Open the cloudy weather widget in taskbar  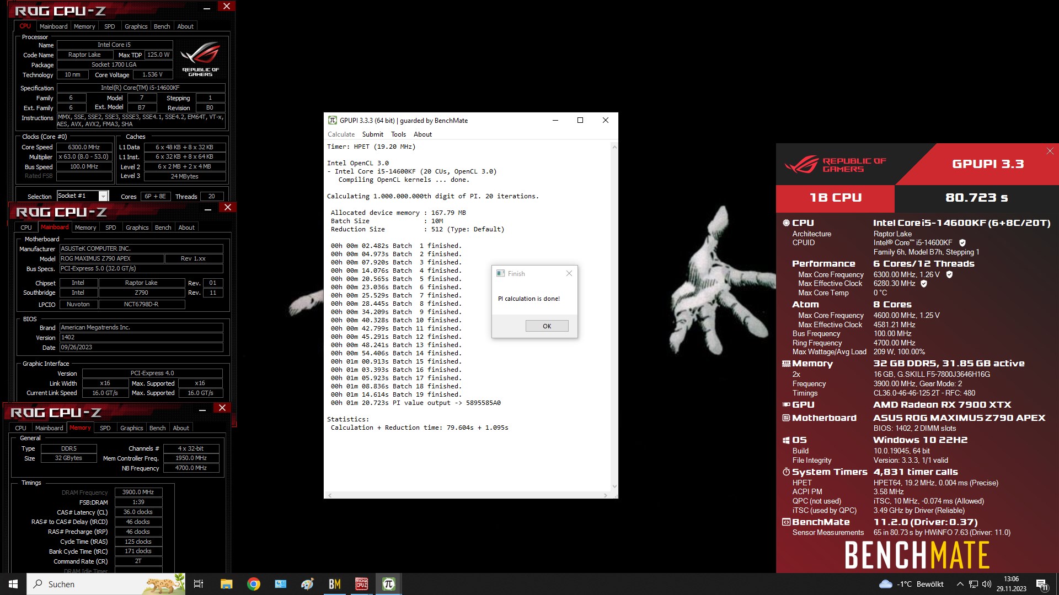911,584
